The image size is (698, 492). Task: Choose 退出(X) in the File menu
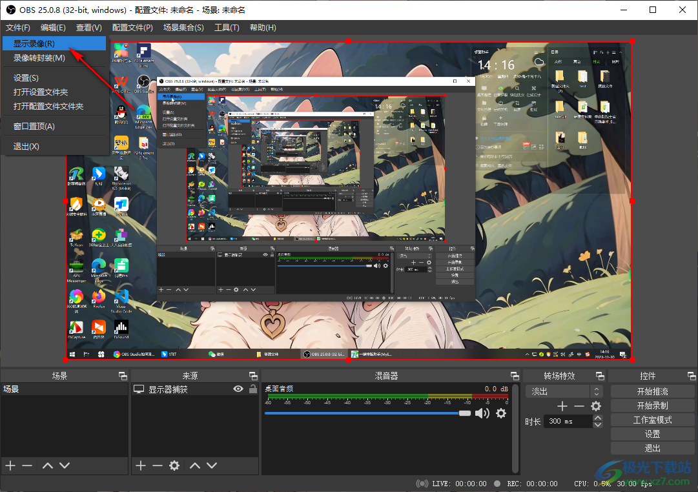click(54, 147)
